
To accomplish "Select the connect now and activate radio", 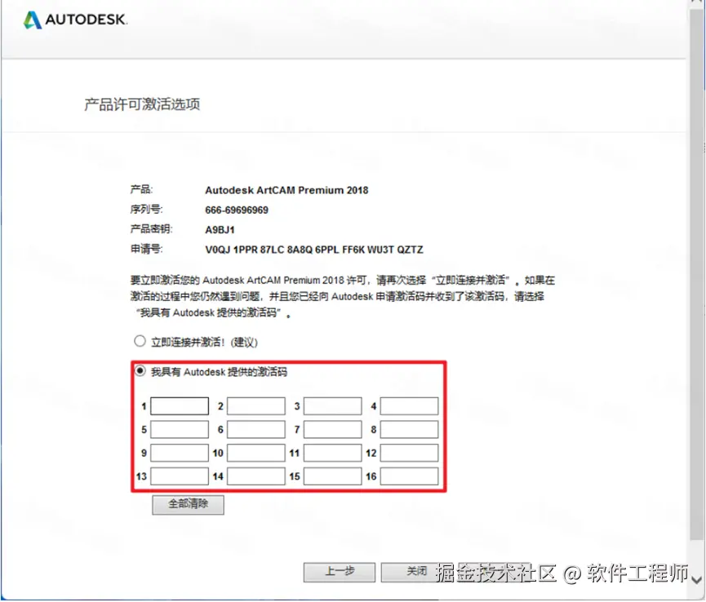I will tap(140, 341).
